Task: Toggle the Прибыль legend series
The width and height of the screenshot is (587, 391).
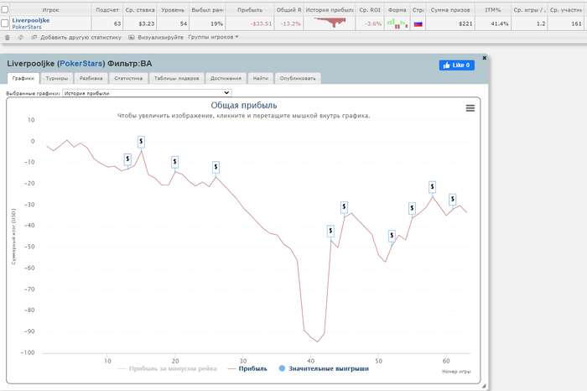Action: click(x=247, y=369)
